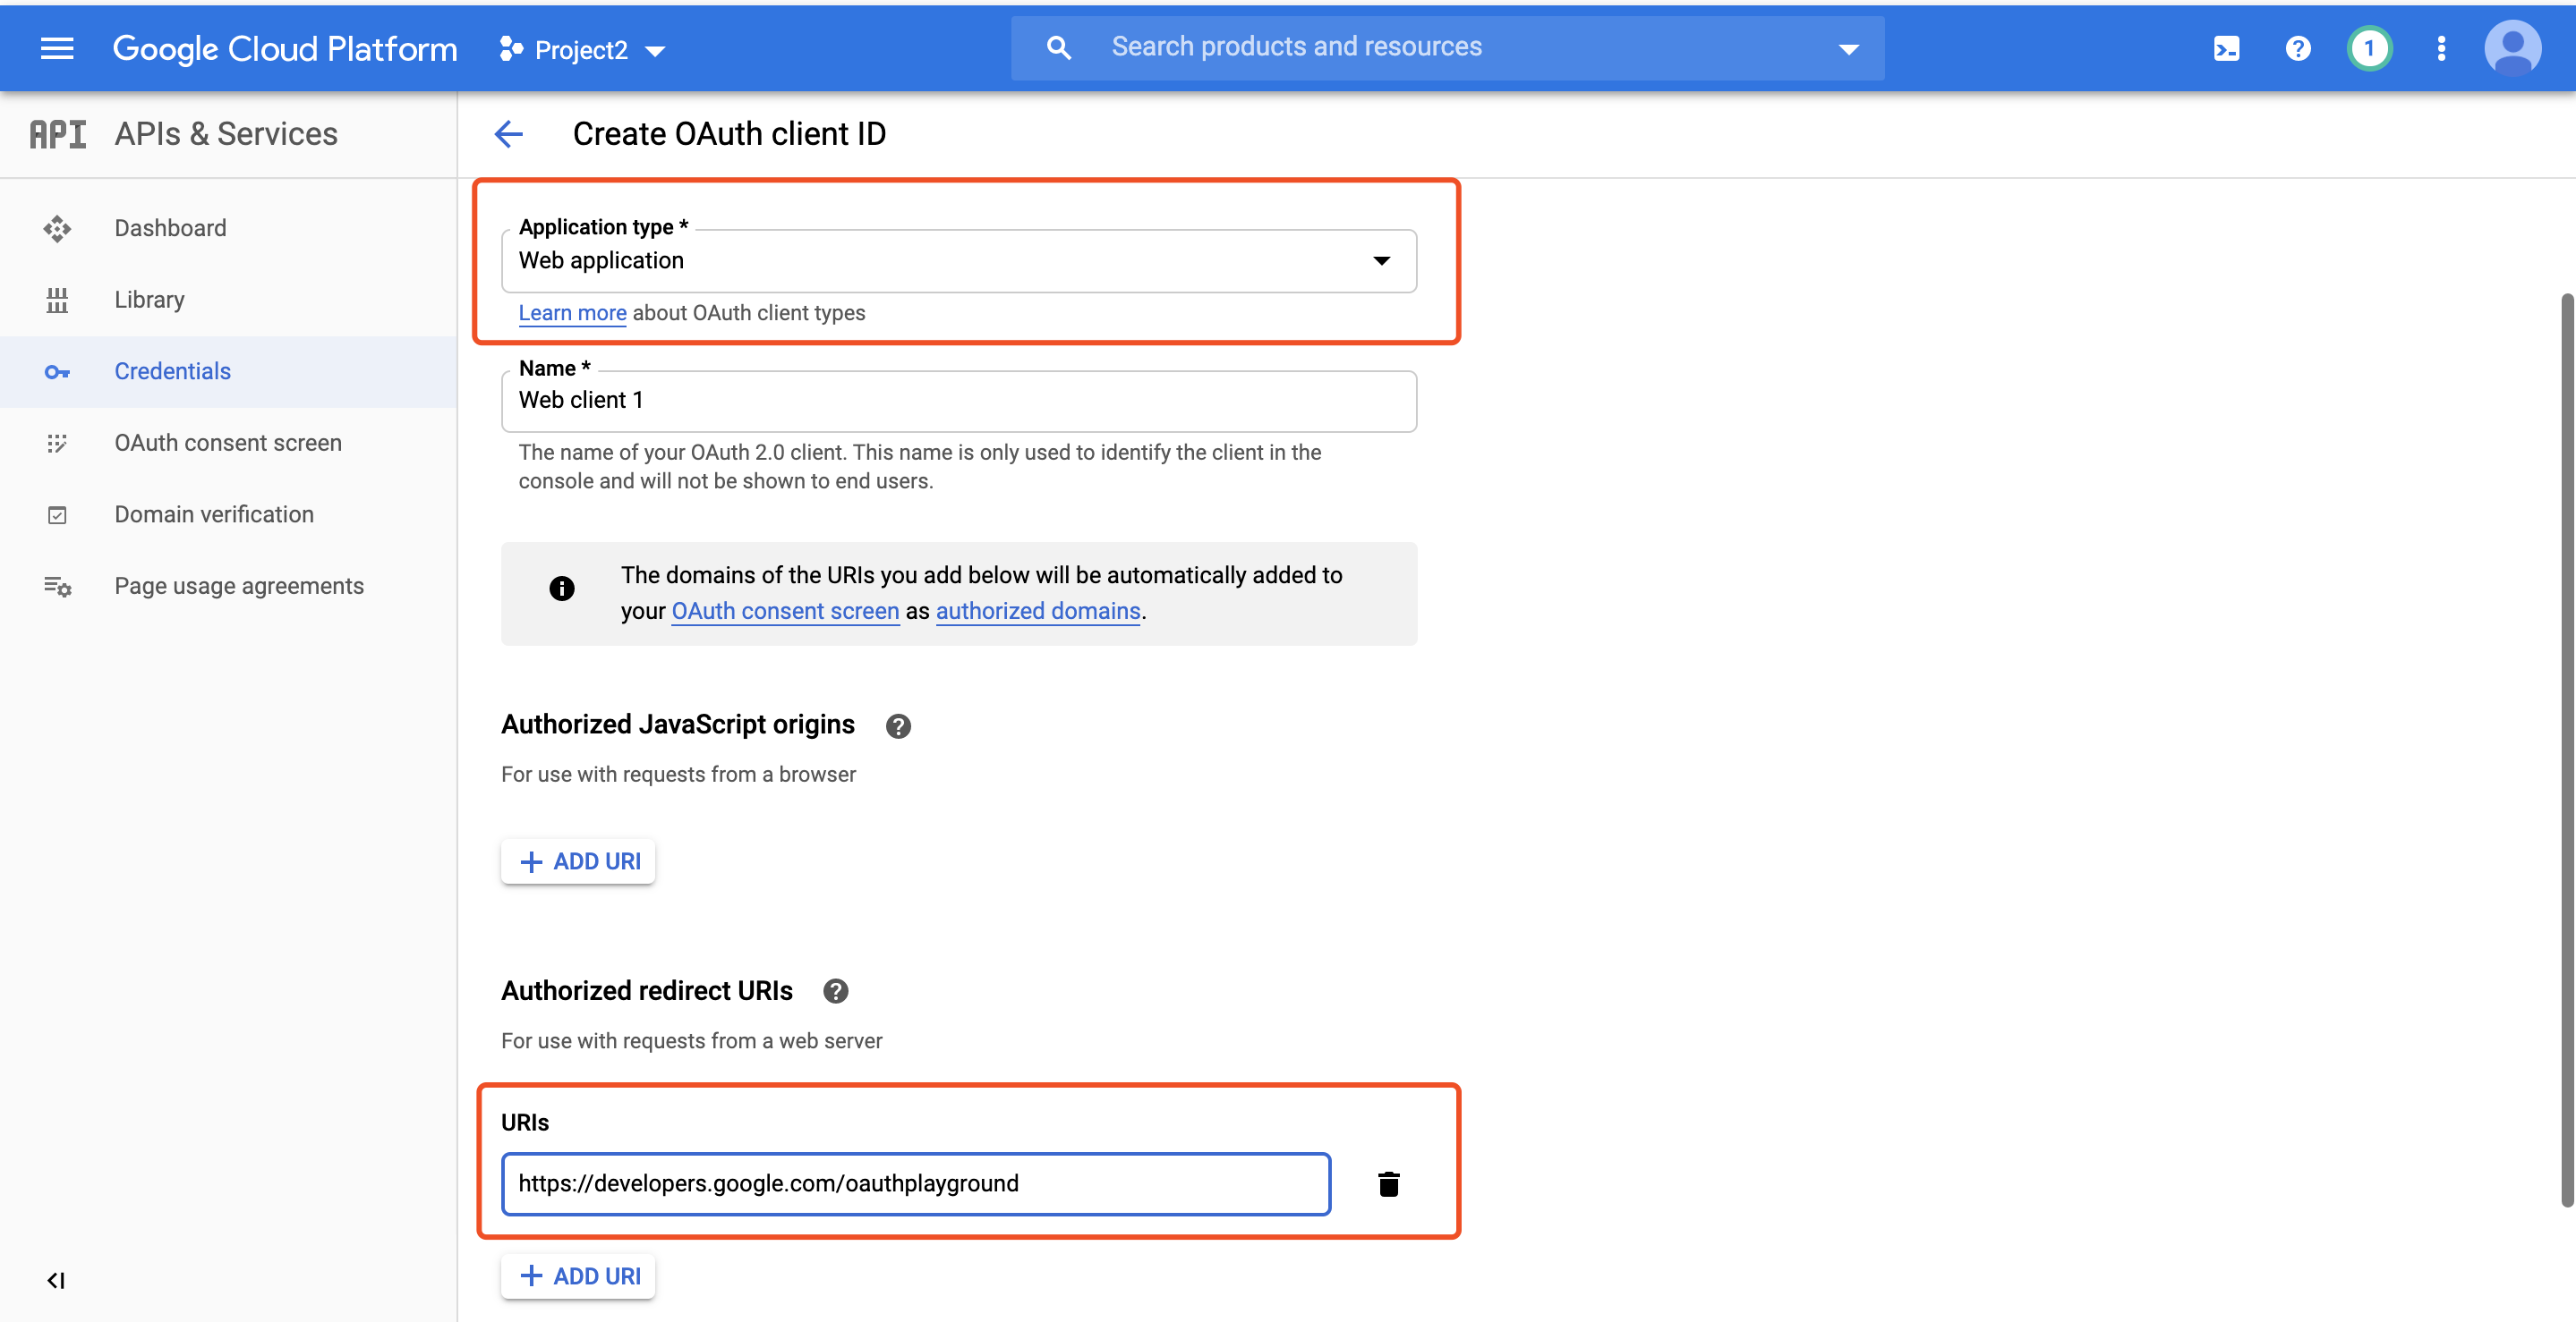Click the Learn more link
Image resolution: width=2576 pixels, height=1322 pixels.
tap(572, 313)
